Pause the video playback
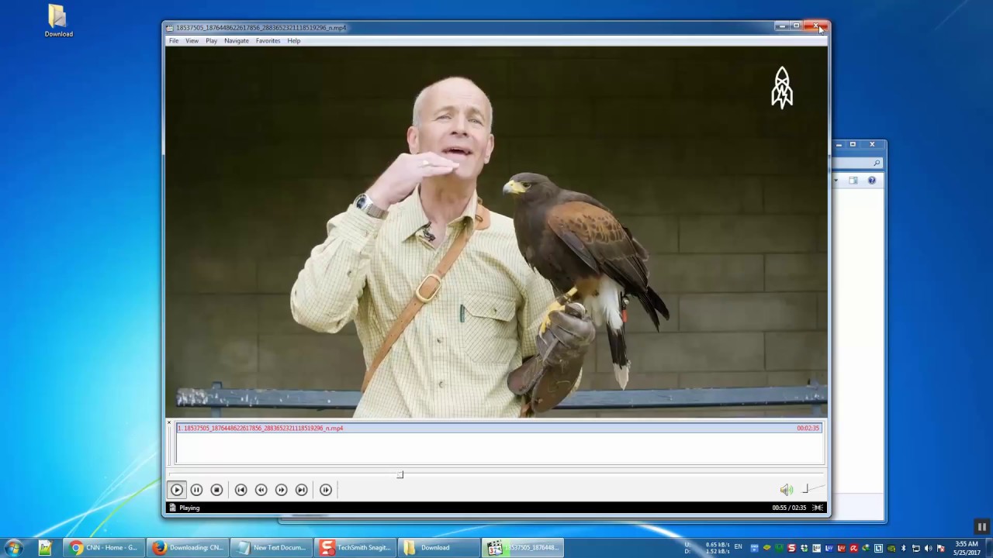 pyautogui.click(x=196, y=490)
